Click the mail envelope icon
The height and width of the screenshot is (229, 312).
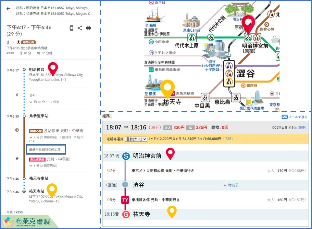[284, 117]
